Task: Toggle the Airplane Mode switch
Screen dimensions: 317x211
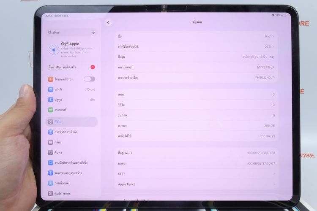Action: (89, 79)
